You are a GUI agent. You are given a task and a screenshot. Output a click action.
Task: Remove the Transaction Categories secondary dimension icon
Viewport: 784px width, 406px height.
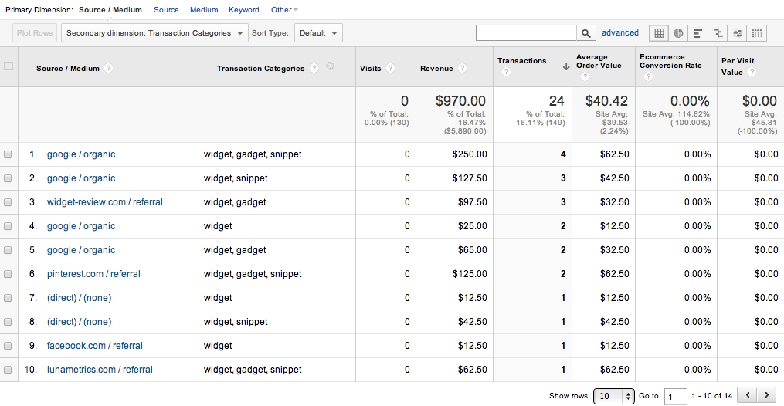click(x=330, y=66)
